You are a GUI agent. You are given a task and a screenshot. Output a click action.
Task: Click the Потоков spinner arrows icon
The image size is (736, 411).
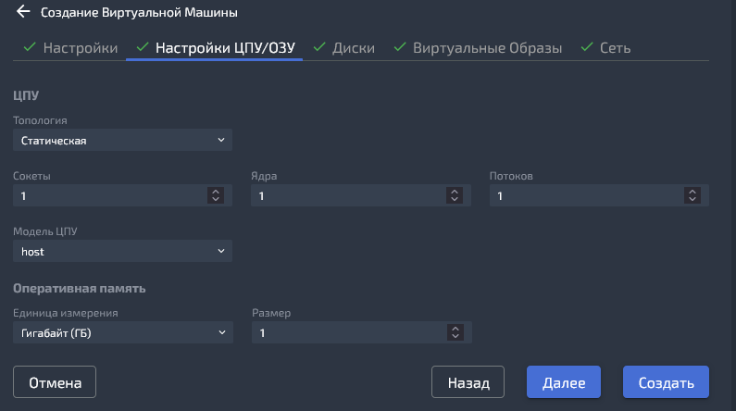pos(692,195)
